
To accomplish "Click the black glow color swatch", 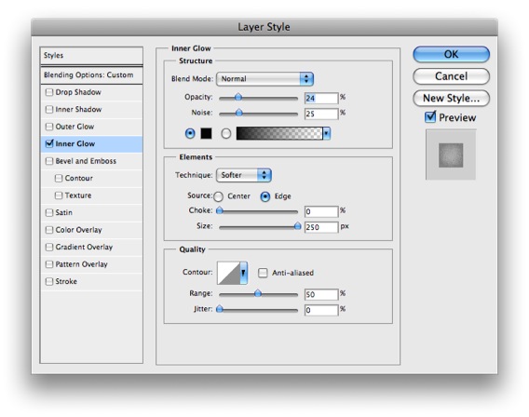I will (206, 133).
